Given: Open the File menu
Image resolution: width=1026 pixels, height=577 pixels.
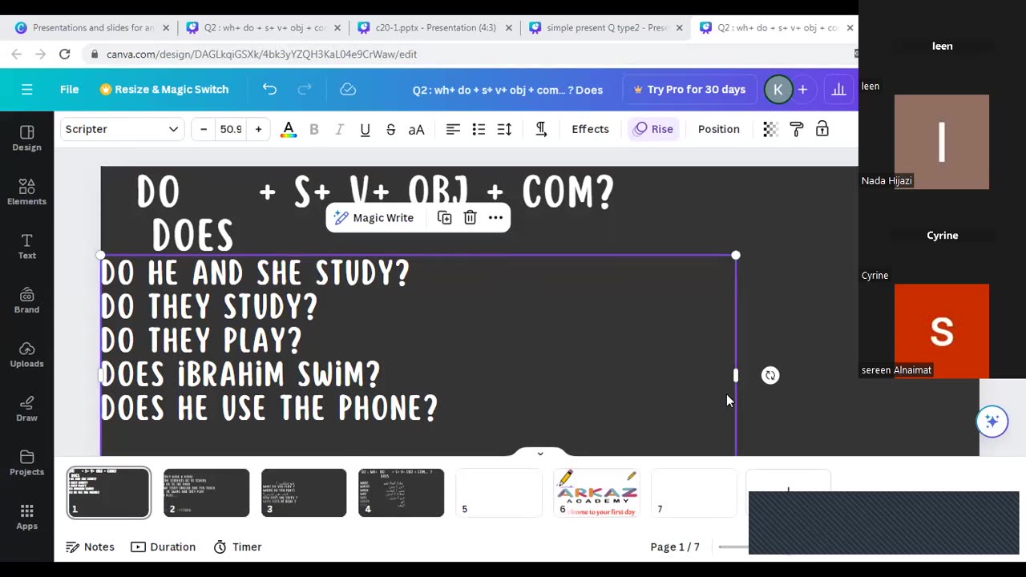Looking at the screenshot, I should tap(69, 90).
